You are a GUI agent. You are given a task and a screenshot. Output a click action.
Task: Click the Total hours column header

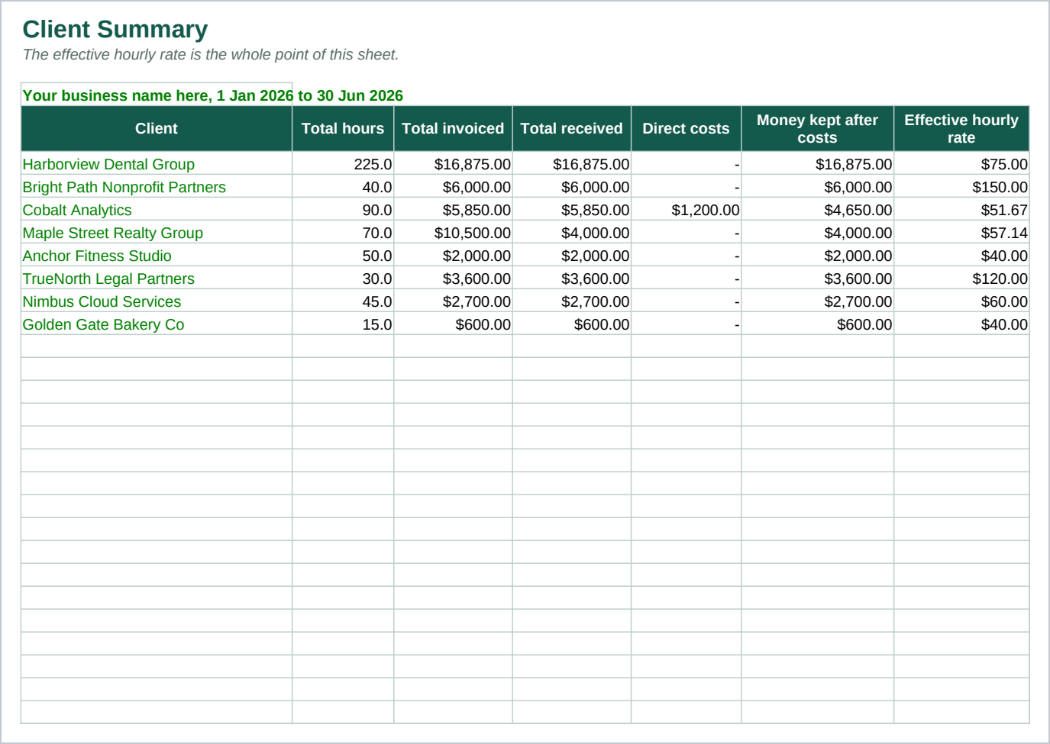[x=343, y=128]
